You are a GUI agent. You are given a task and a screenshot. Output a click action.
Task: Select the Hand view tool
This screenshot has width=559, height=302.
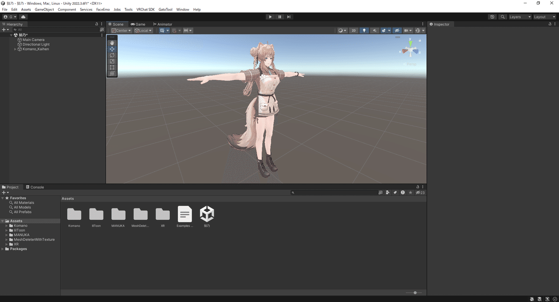tap(112, 43)
